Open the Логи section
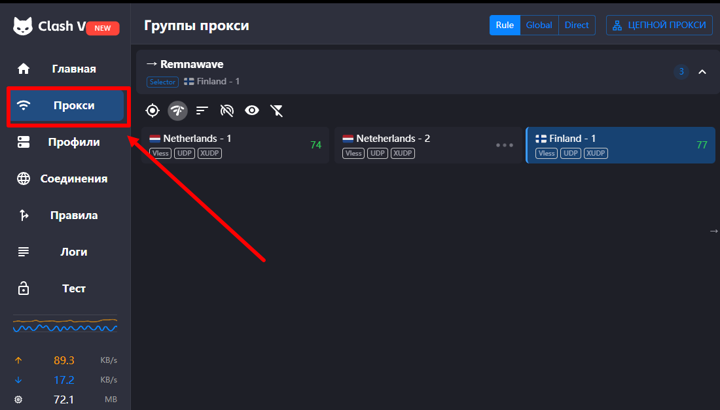Viewport: 720px width, 410px height. tap(67, 252)
